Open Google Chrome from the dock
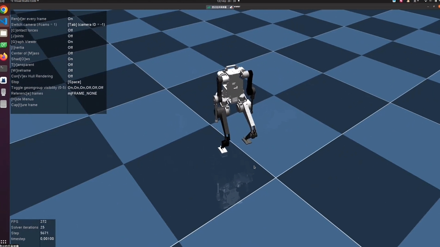 [4, 10]
